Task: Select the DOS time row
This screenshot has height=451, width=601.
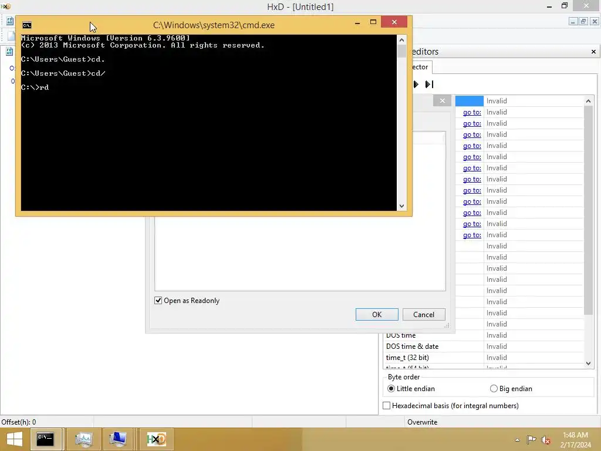Action: pyautogui.click(x=484, y=335)
